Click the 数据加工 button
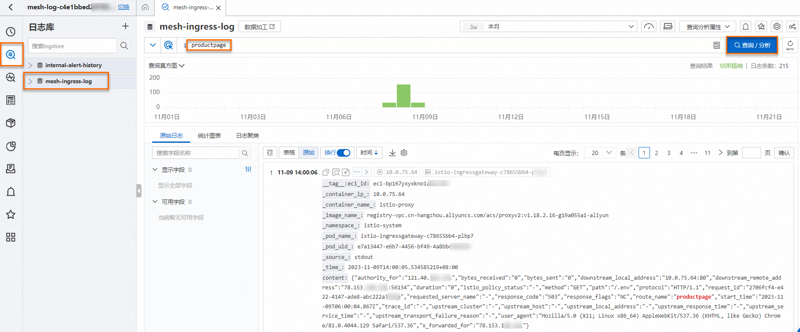This screenshot has height=332, width=800. 259,27
